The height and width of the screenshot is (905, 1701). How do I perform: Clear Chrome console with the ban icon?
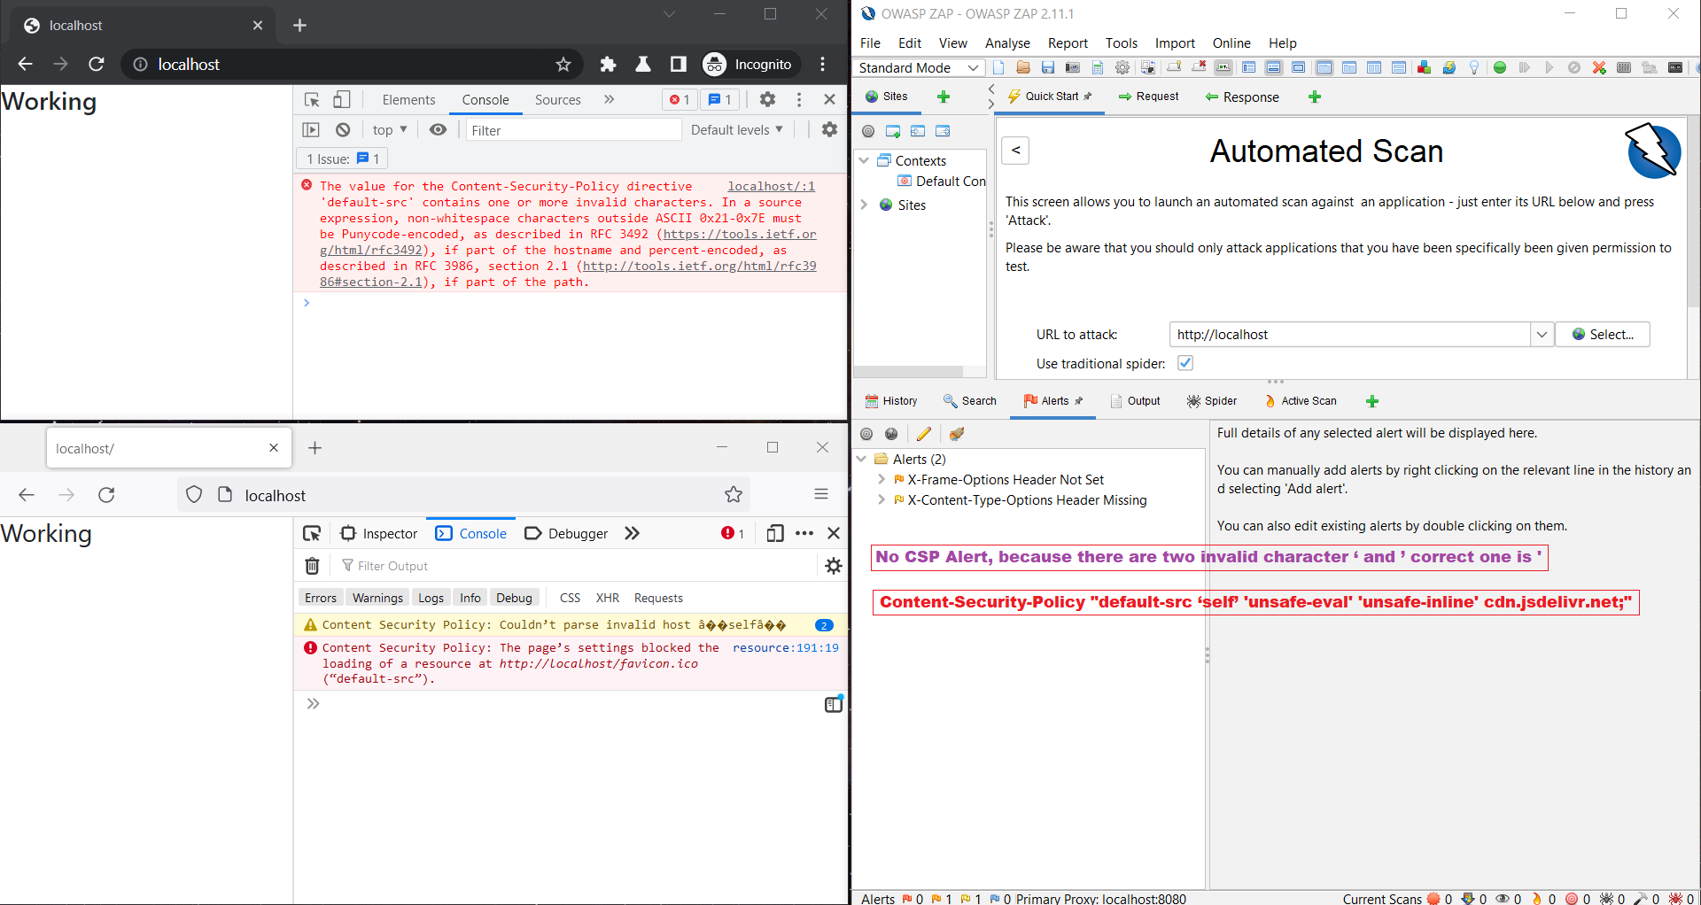tap(343, 130)
